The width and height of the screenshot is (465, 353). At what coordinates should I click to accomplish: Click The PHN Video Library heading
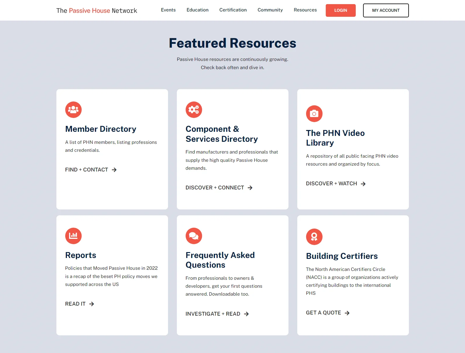335,138
